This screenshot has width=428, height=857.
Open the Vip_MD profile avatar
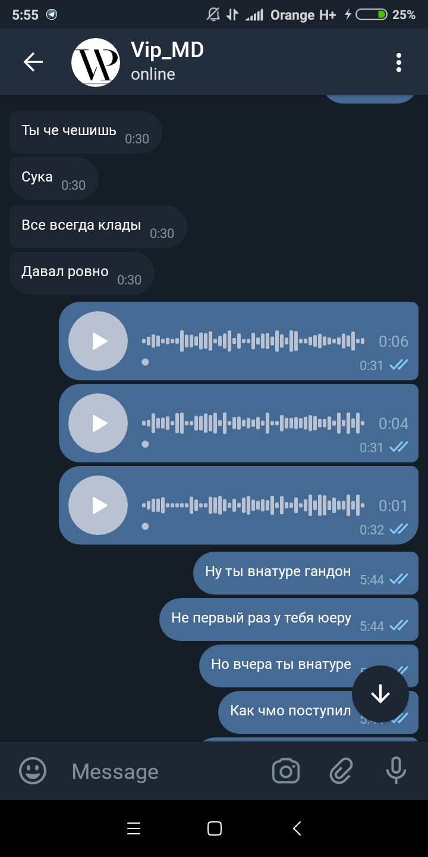point(96,62)
